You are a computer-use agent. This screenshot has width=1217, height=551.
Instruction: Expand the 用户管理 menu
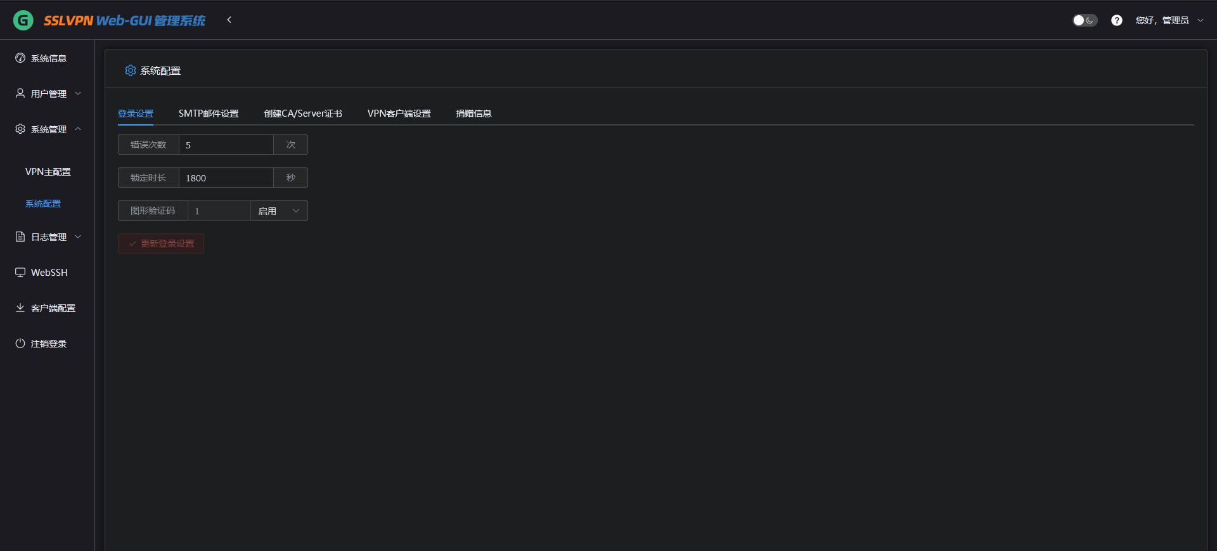pyautogui.click(x=48, y=94)
